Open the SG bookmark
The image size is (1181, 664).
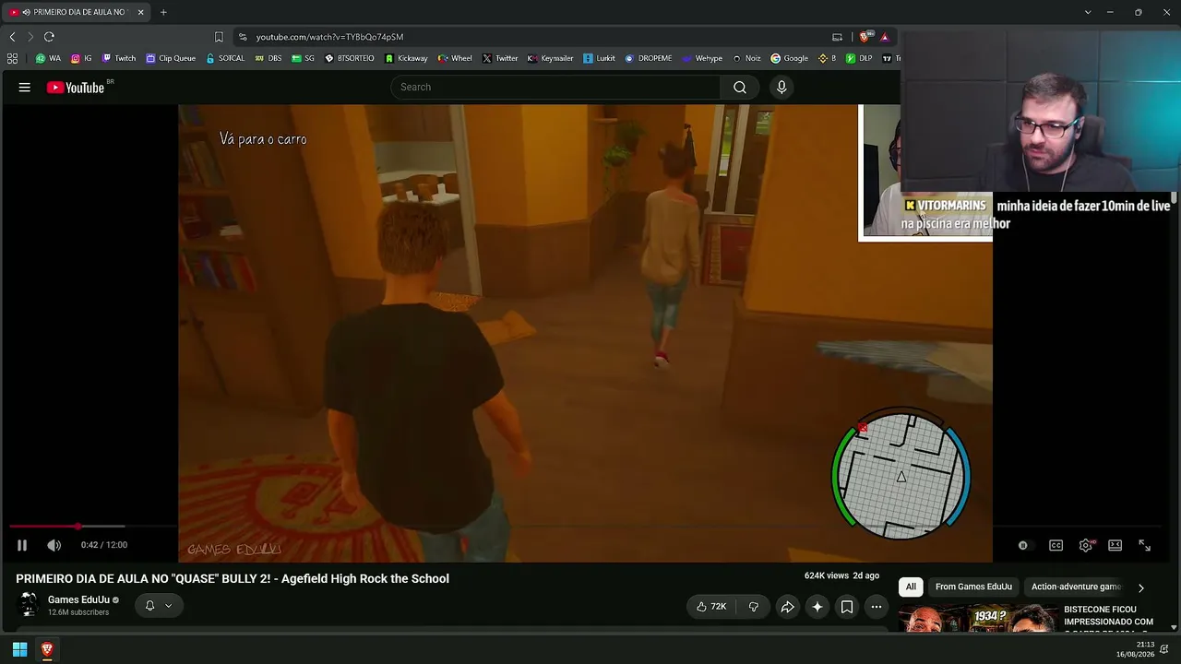tap(303, 58)
